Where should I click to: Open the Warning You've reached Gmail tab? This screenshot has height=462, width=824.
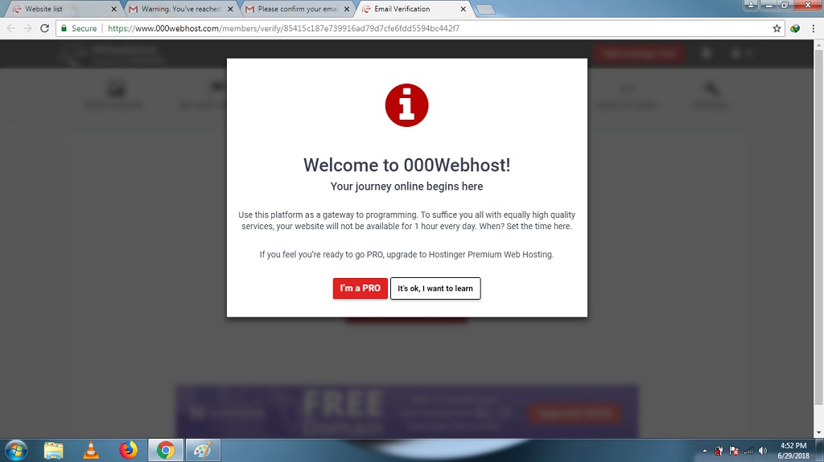coord(180,9)
